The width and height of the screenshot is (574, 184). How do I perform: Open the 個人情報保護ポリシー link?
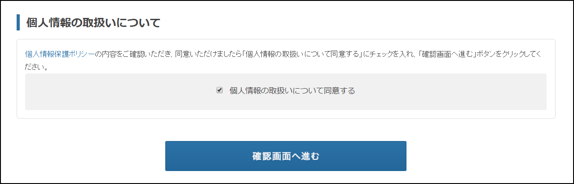pyautogui.click(x=60, y=55)
